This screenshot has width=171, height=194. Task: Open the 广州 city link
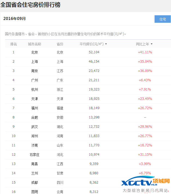[34, 80]
